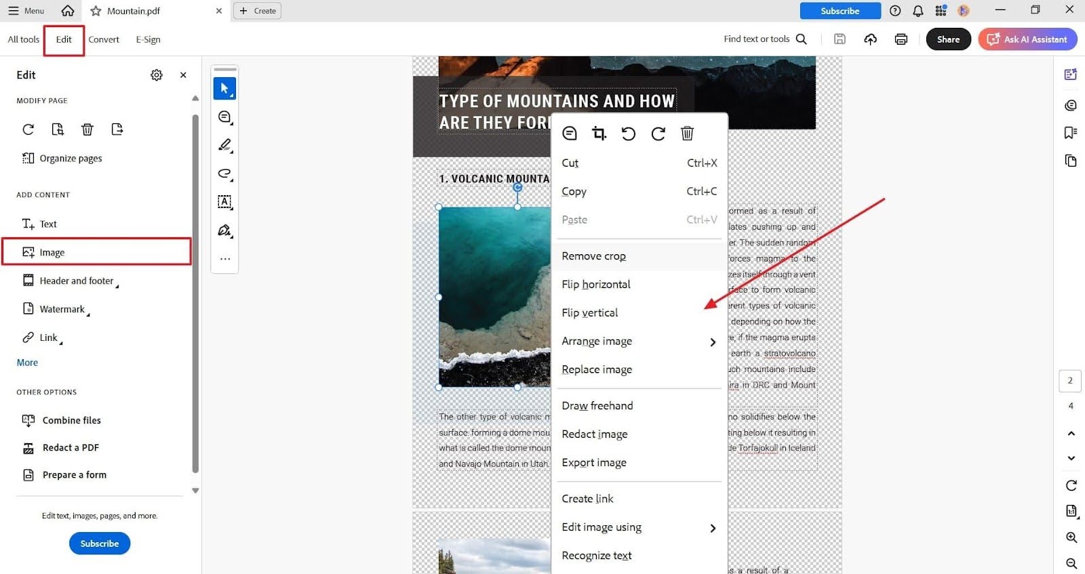Select the arrow selection tool
Image resolution: width=1085 pixels, height=574 pixels.
coord(224,88)
